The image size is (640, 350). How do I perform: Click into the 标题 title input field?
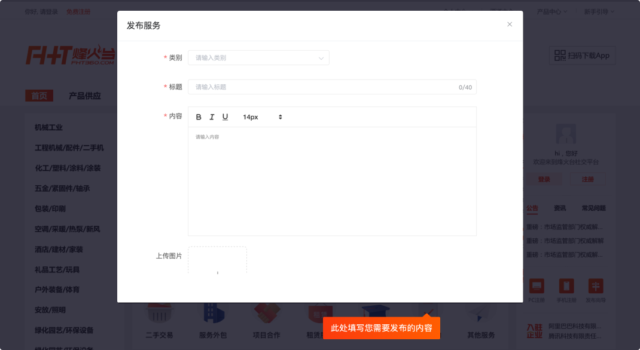pos(323,87)
